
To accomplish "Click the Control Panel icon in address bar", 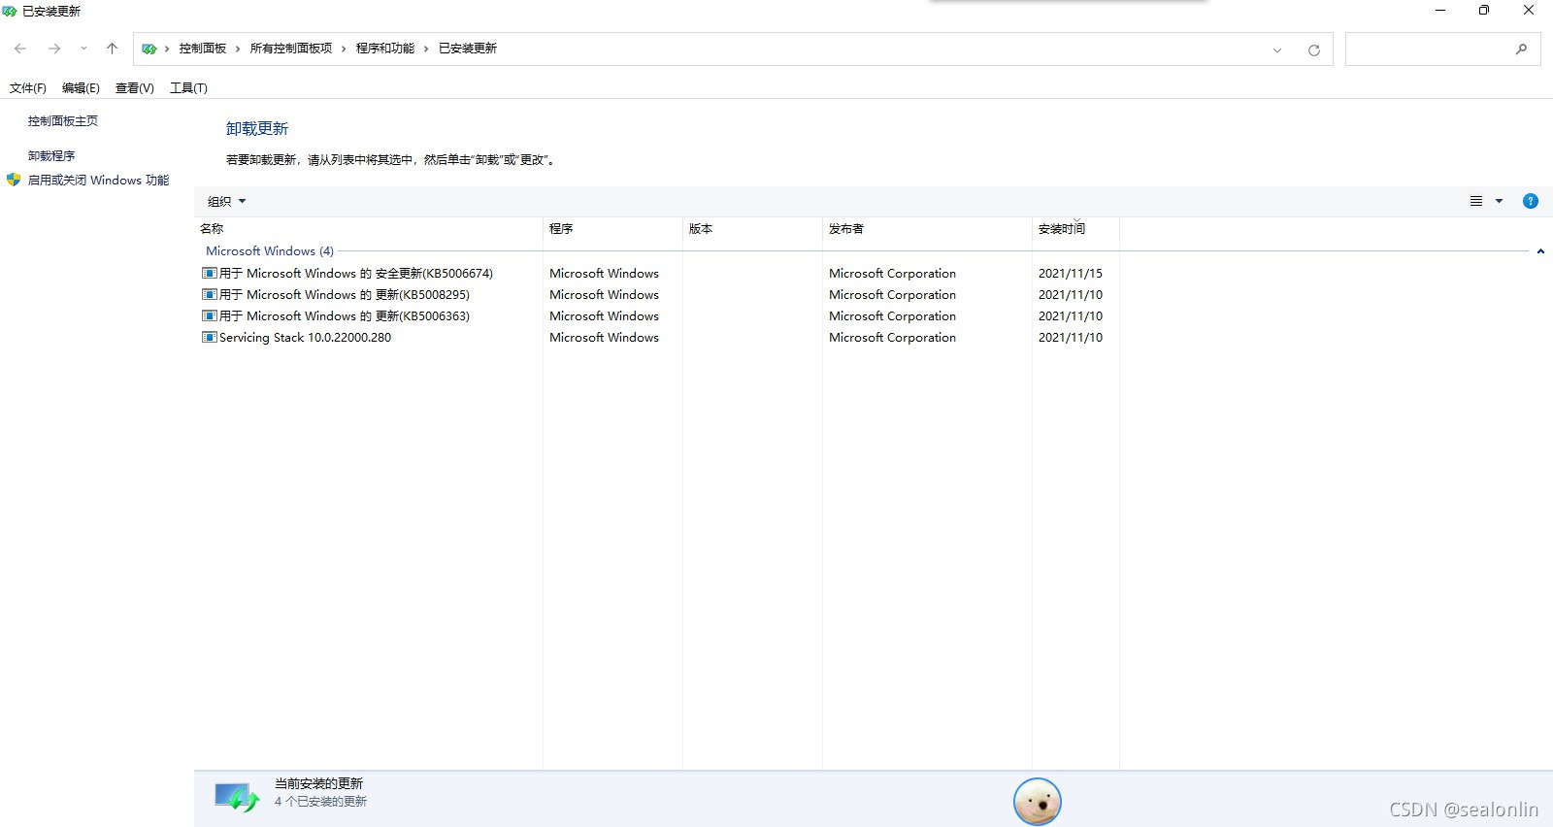I will [149, 49].
